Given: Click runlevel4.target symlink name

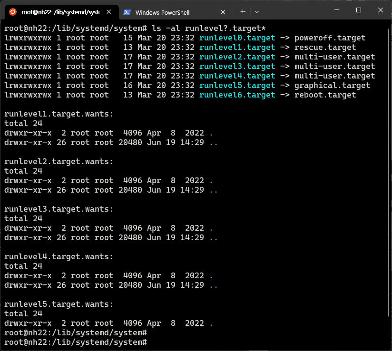Looking at the screenshot, I should 237,76.
